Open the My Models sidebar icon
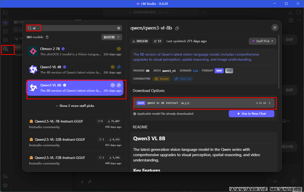304x192 pixels. click(5, 40)
